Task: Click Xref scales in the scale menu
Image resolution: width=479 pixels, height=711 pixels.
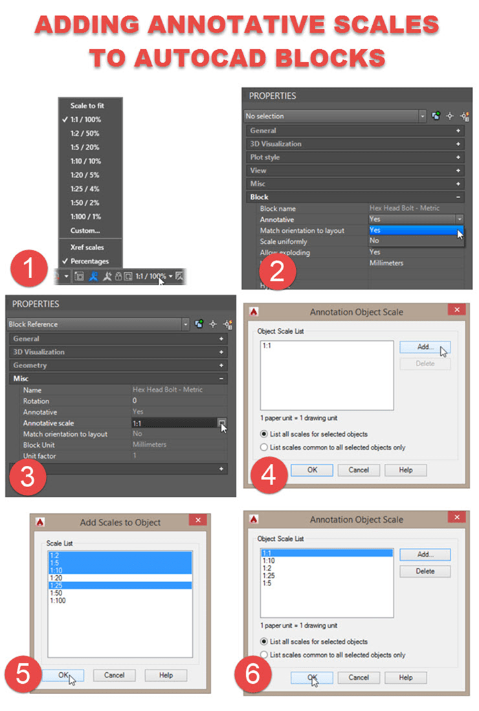Action: (x=87, y=247)
